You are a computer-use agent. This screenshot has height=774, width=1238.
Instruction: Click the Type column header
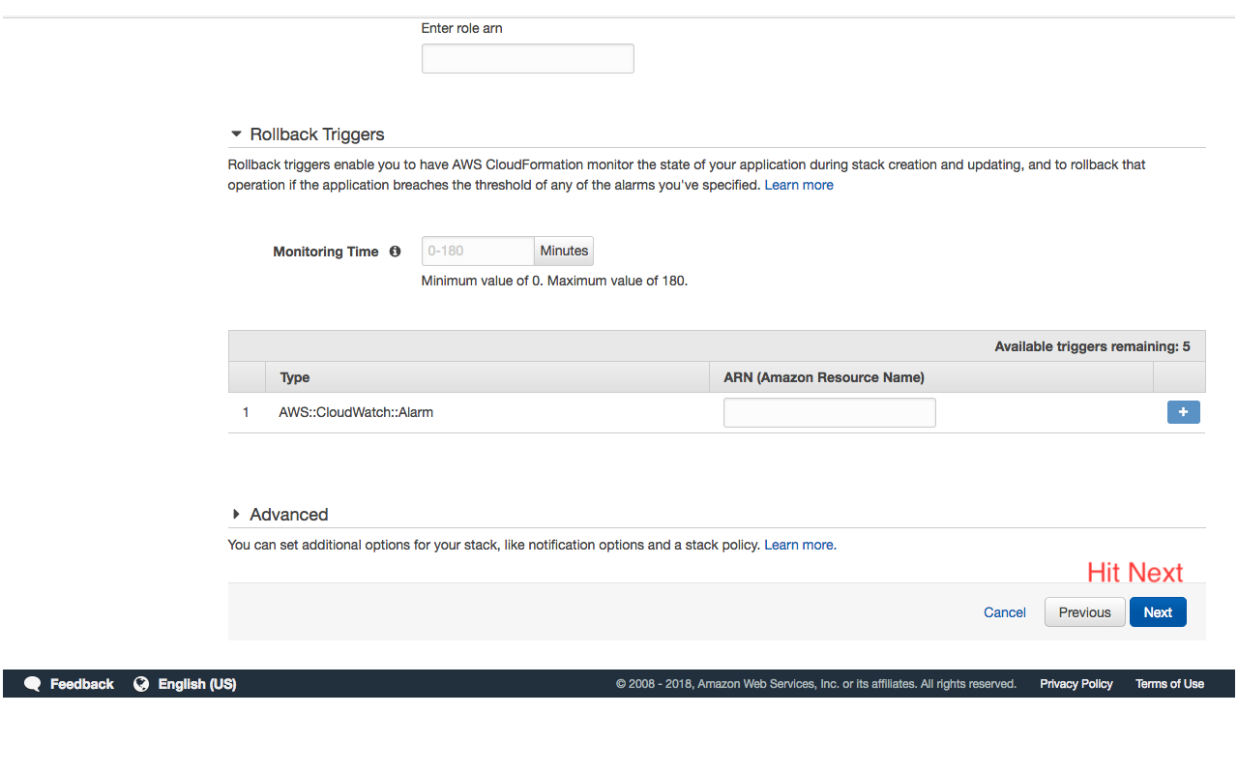295,377
